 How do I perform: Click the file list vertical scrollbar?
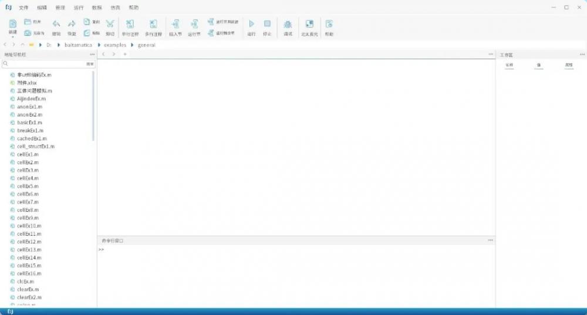pos(93,106)
